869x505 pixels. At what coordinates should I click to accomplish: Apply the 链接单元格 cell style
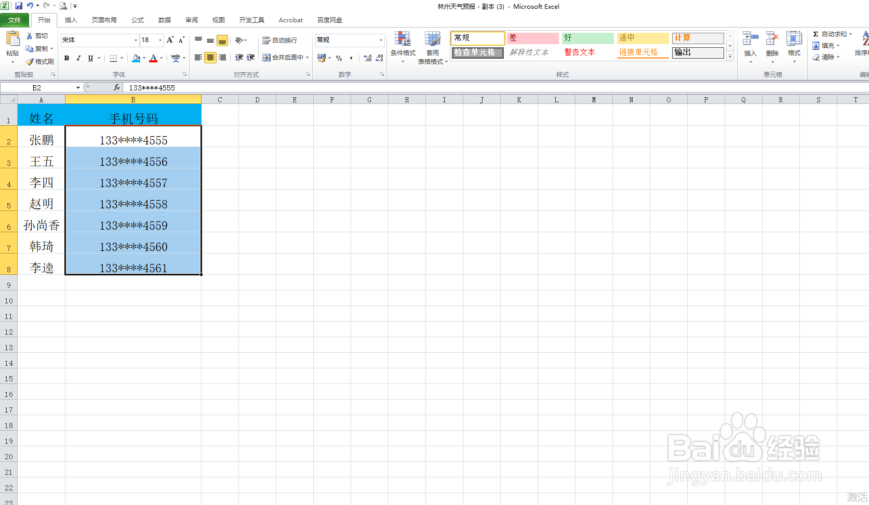pos(643,52)
